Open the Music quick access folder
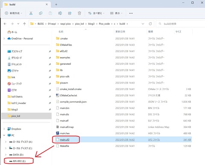Screen dimensions: 205x165 (x=15, y=84)
